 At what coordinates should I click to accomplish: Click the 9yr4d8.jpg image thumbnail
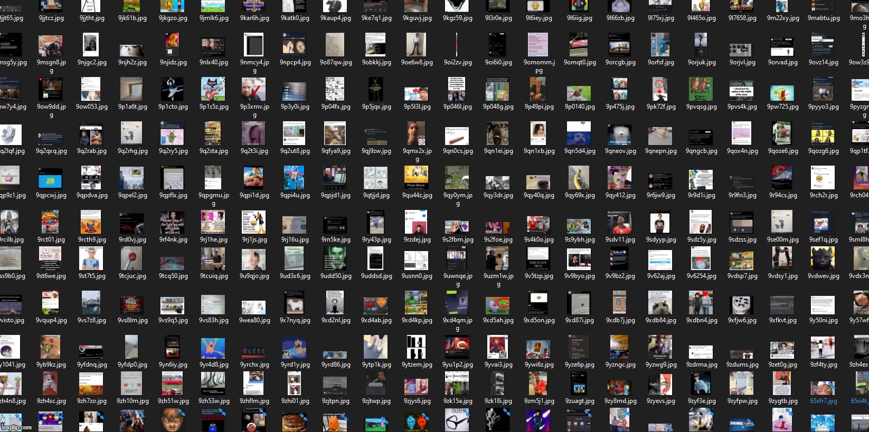[x=213, y=349]
